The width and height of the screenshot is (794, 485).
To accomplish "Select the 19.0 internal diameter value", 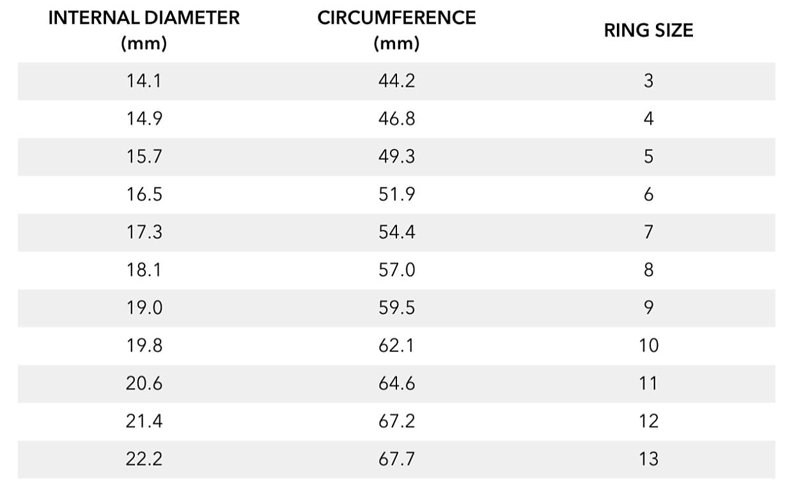I will [x=144, y=308].
